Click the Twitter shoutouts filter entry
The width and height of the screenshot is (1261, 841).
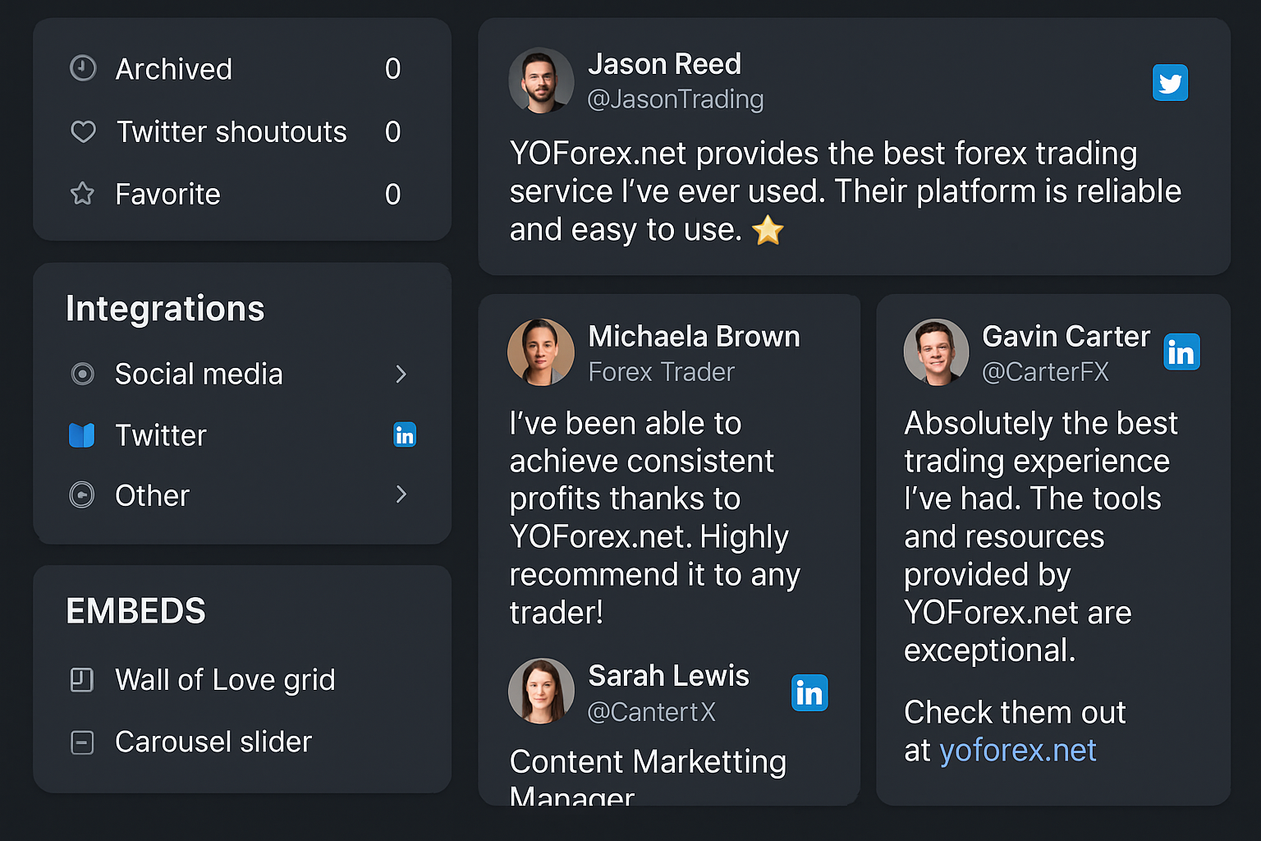tap(231, 131)
